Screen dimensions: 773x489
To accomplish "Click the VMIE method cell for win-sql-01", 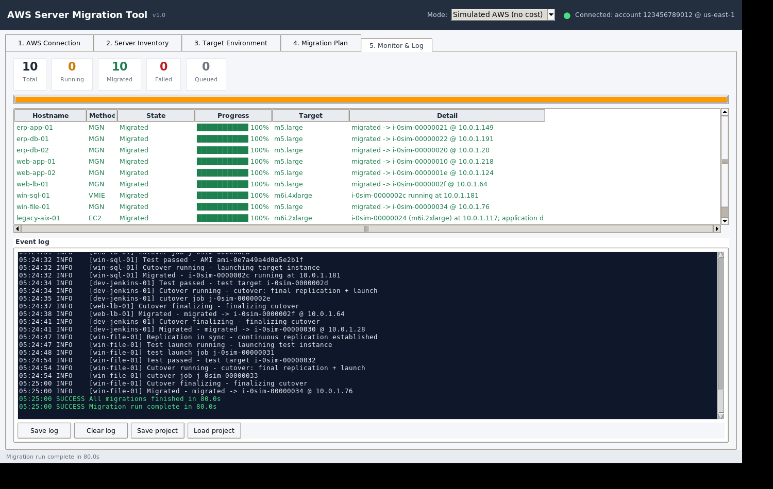I will 97,196.
